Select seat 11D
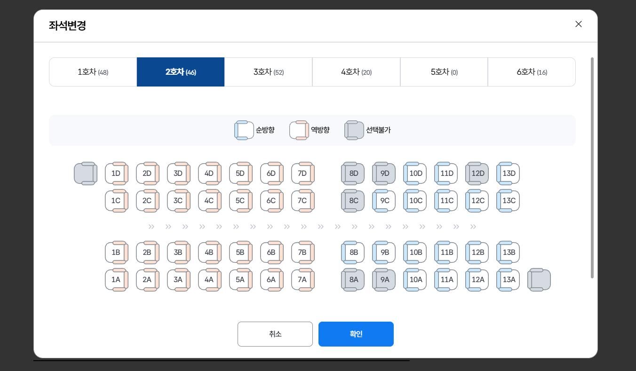The image size is (636, 371). (x=446, y=174)
